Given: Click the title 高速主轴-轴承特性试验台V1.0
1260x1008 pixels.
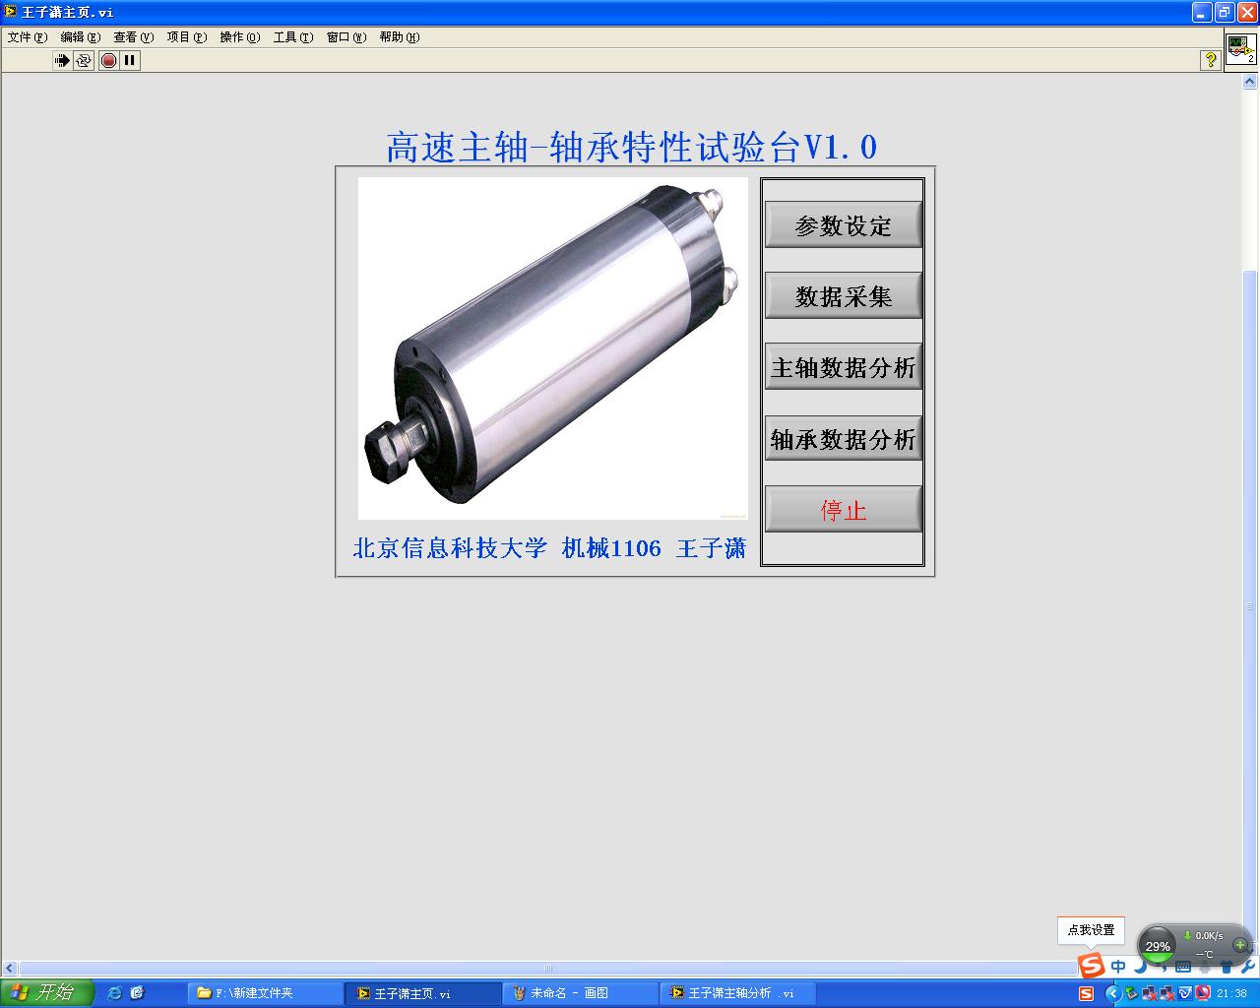Looking at the screenshot, I should click(x=631, y=148).
